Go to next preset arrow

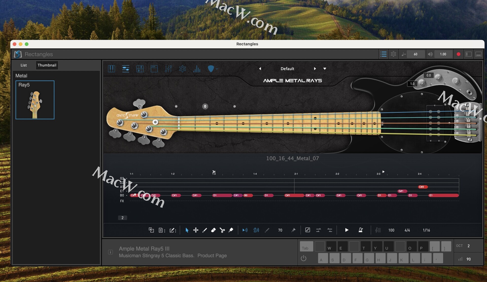click(x=315, y=69)
